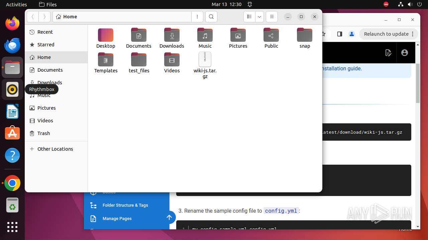Click the Home path bar field
428x240 pixels.
point(122,17)
